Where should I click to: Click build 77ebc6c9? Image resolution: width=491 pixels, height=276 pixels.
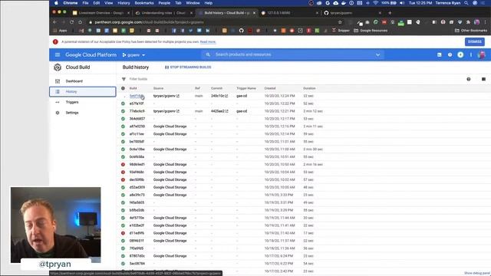click(137, 111)
